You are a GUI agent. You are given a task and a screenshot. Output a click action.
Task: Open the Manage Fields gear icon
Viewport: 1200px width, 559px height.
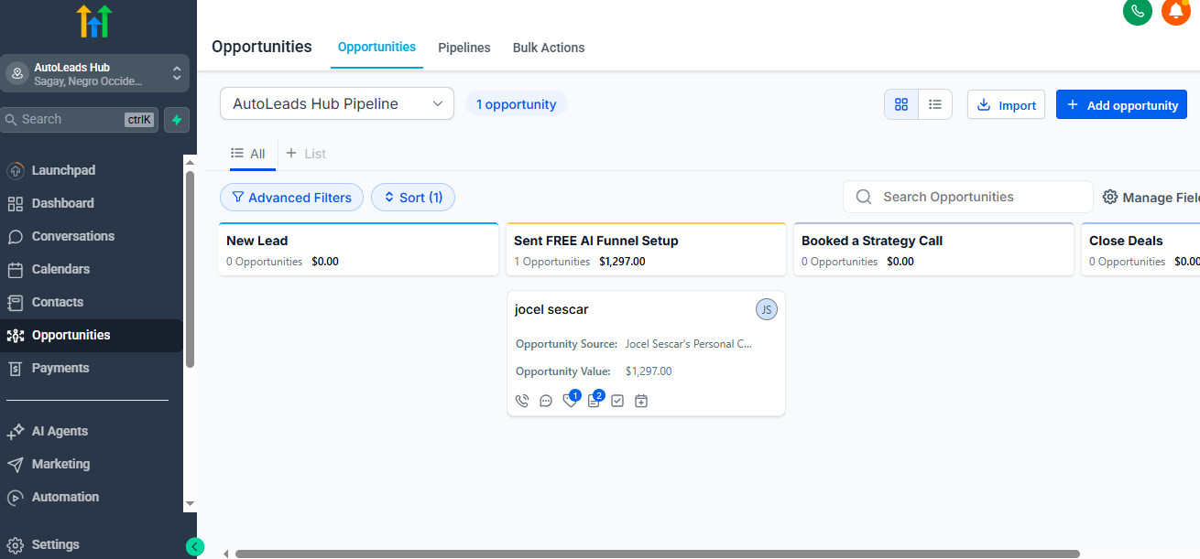click(1110, 197)
